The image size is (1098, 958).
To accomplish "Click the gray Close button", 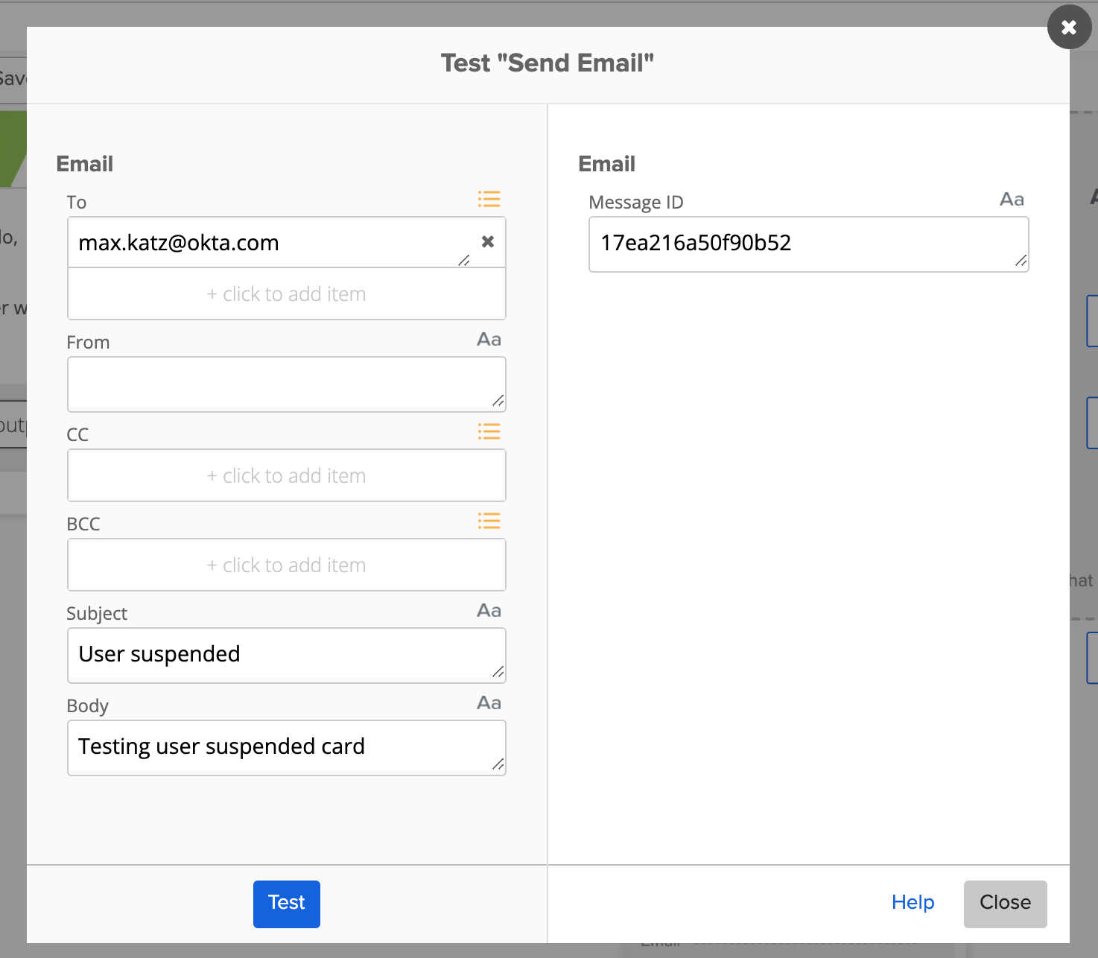I will coord(1005,904).
